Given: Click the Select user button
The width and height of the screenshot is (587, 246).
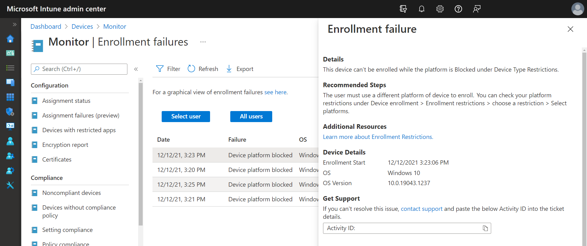Looking at the screenshot, I should [x=186, y=117].
